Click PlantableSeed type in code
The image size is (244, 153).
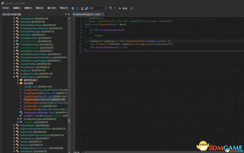[x=160, y=44]
